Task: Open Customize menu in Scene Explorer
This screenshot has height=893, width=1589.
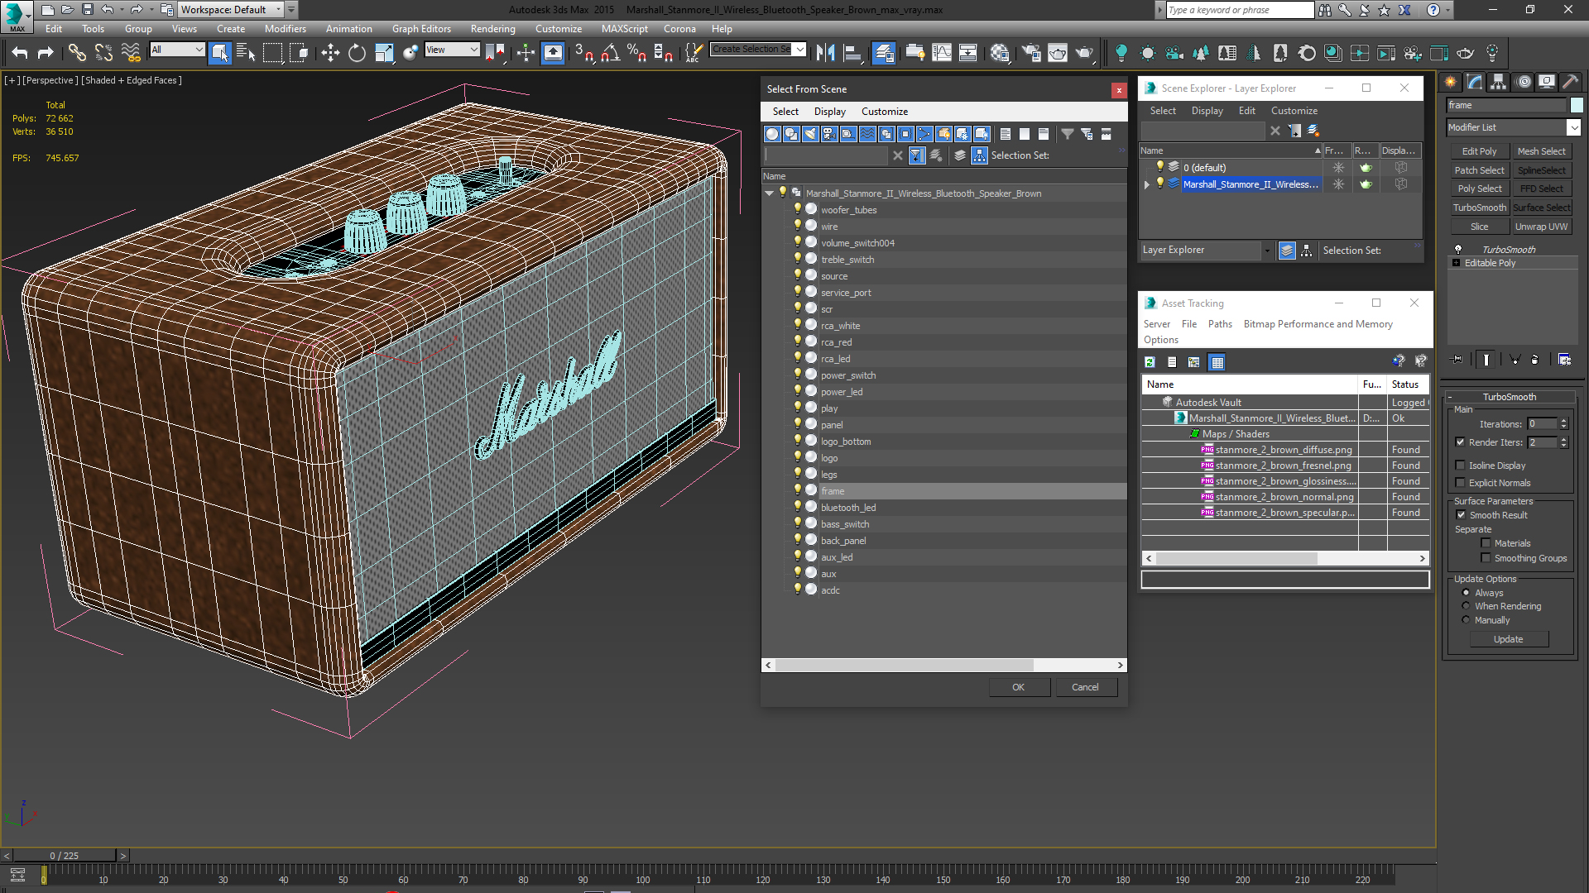Action: point(1294,111)
